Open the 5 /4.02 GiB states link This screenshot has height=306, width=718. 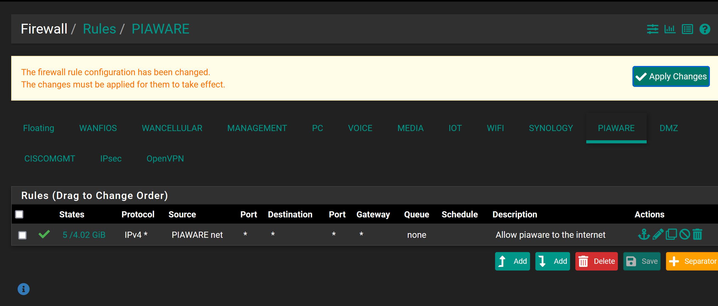[84, 235]
